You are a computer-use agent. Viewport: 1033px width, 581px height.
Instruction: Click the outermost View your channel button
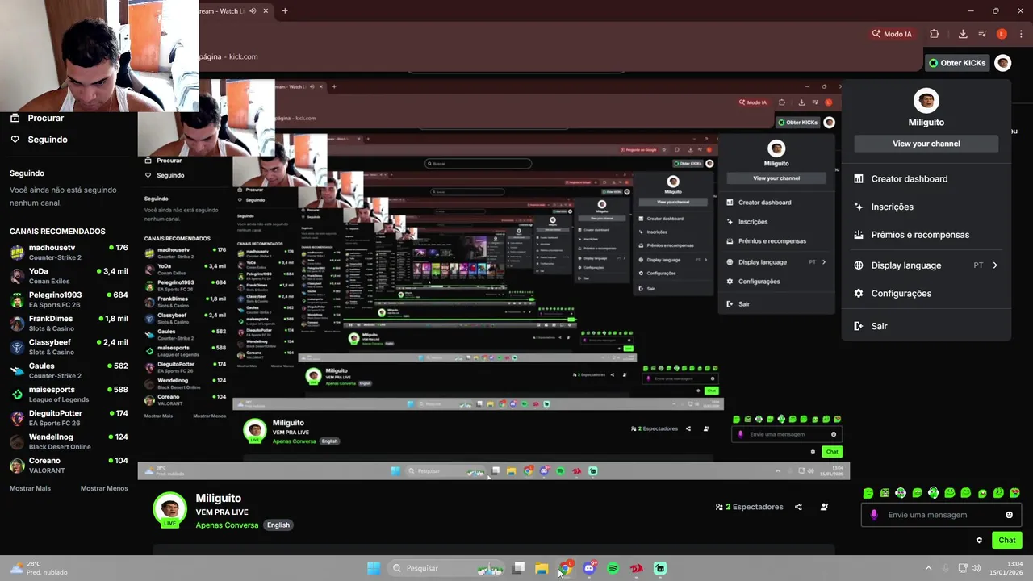coord(926,144)
